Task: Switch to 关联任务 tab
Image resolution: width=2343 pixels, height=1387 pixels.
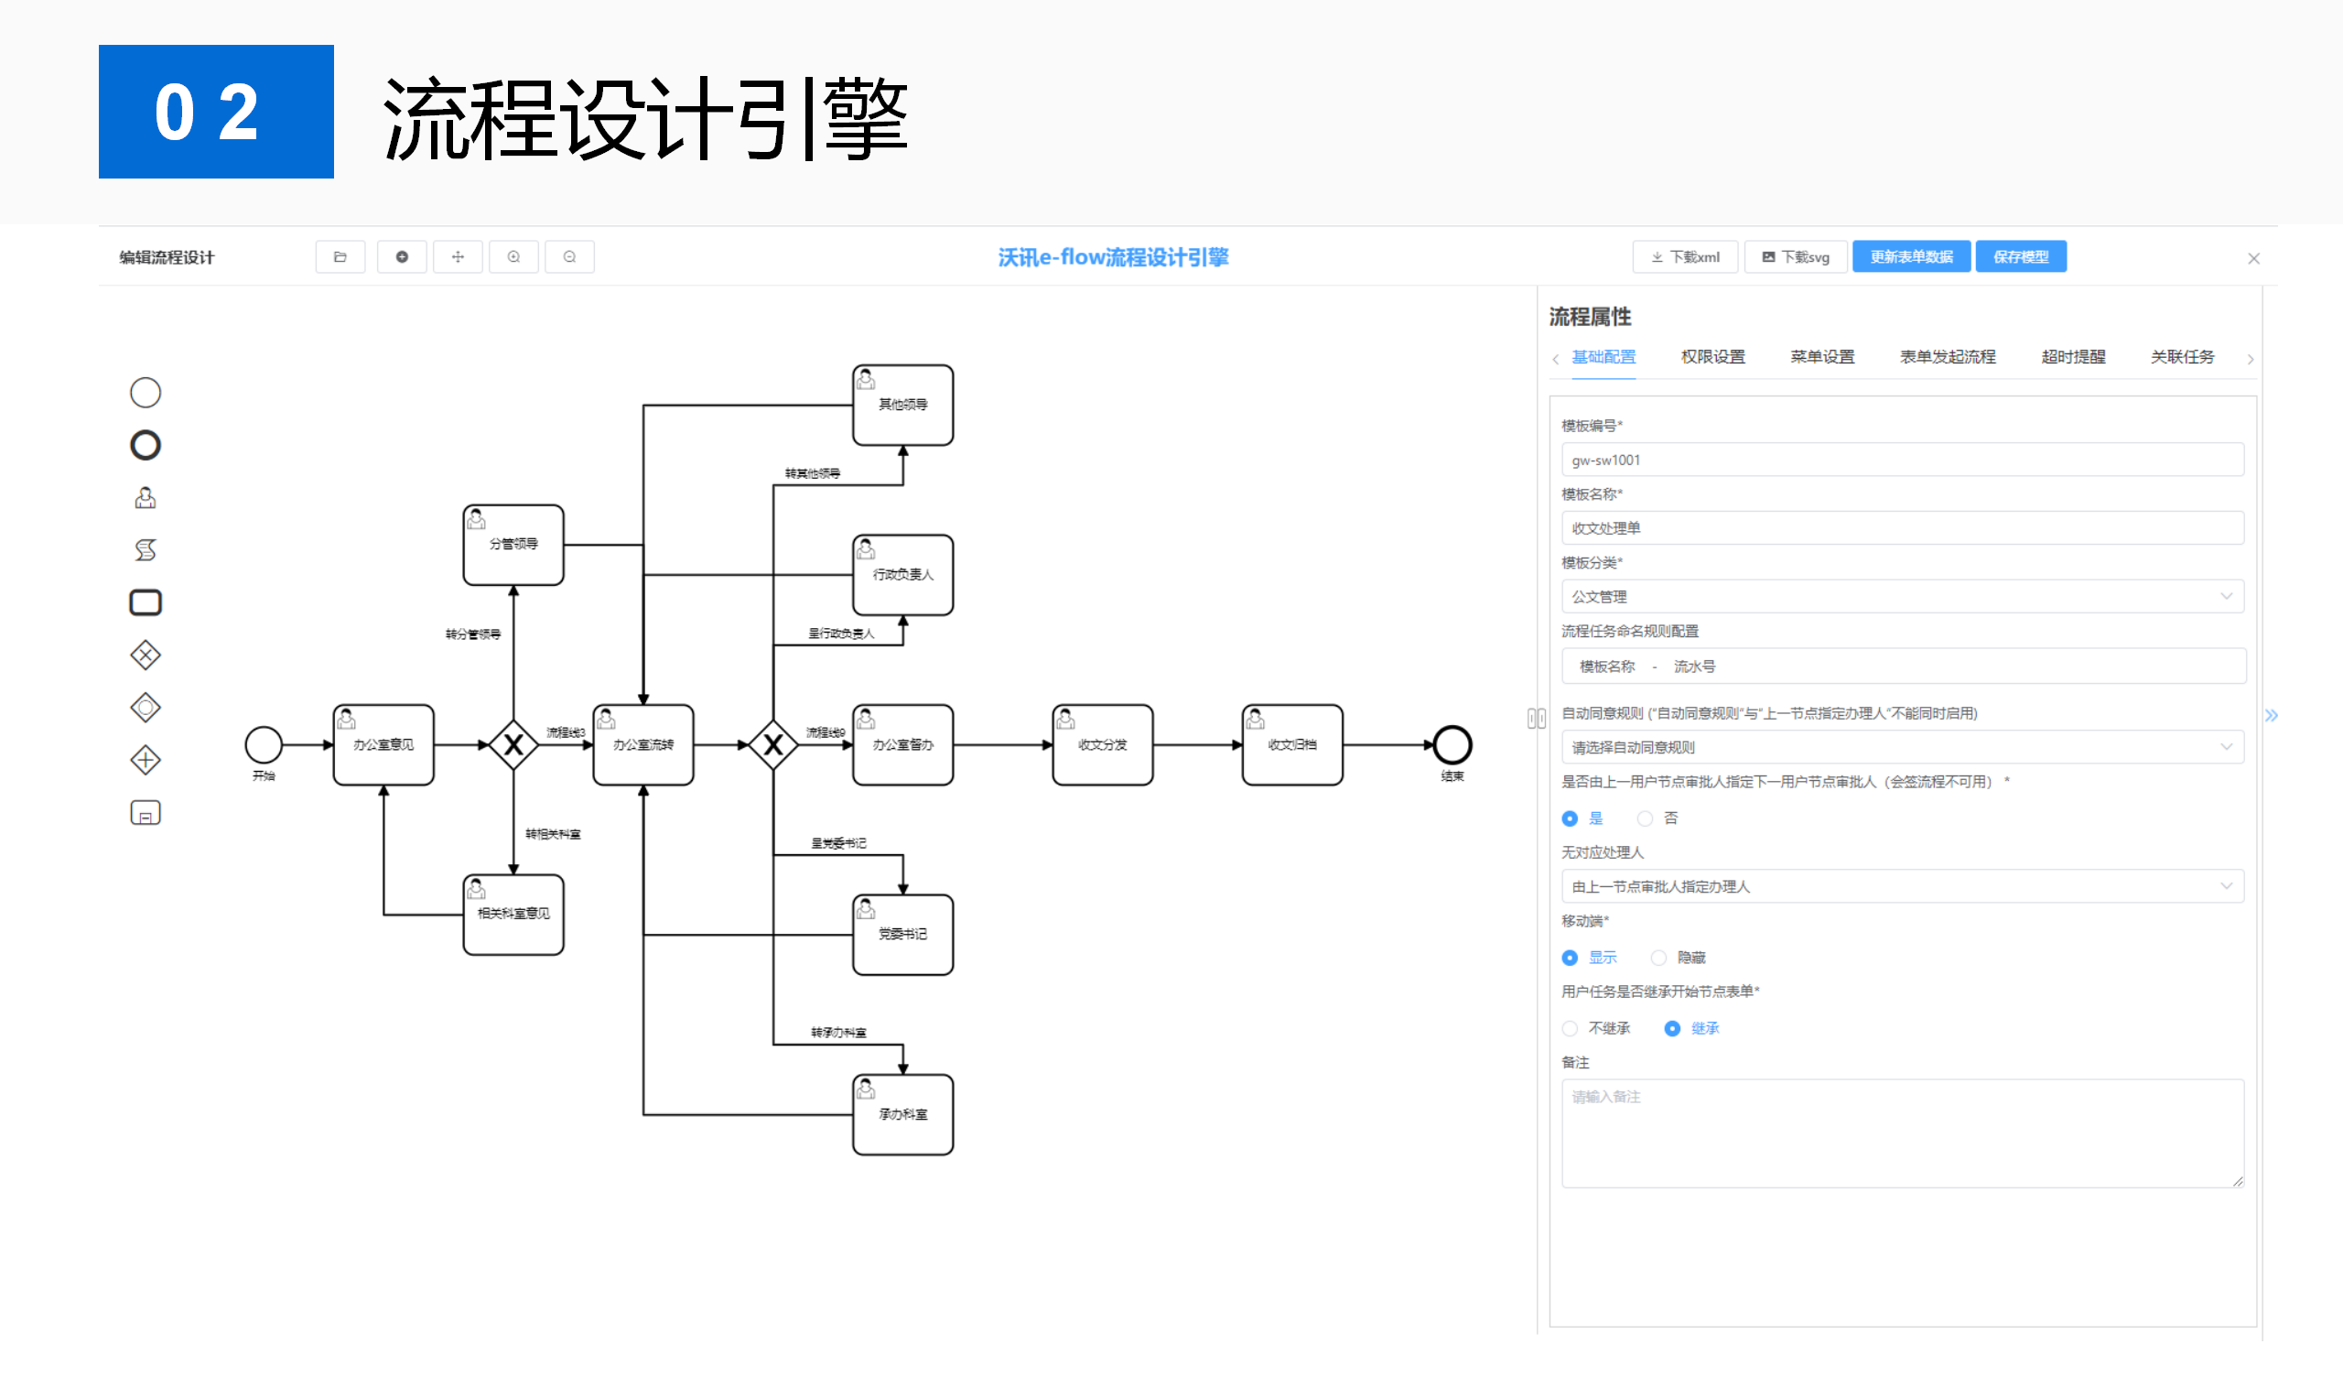Action: pyautogui.click(x=2182, y=357)
